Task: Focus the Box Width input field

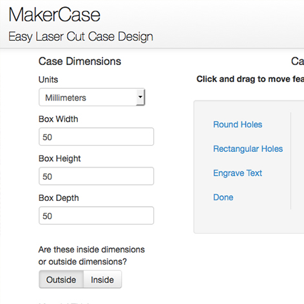Action: coord(96,137)
